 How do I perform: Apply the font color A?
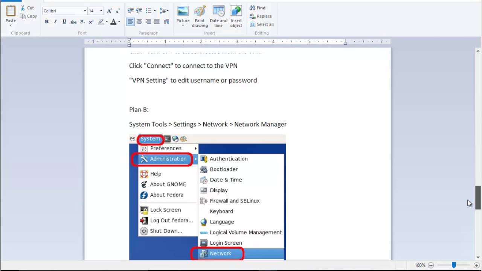(113, 22)
